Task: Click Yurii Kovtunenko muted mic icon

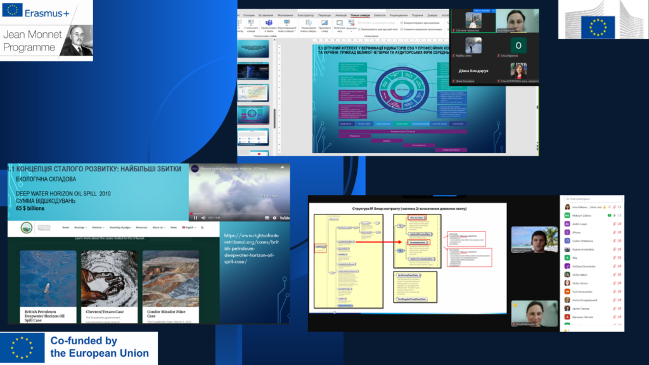Action: [614, 292]
